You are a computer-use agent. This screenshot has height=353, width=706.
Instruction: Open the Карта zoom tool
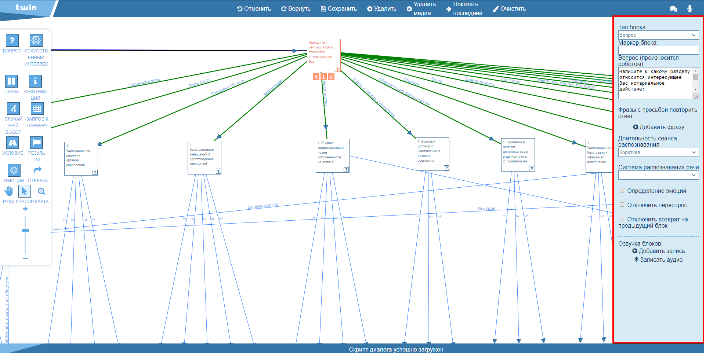[x=41, y=191]
